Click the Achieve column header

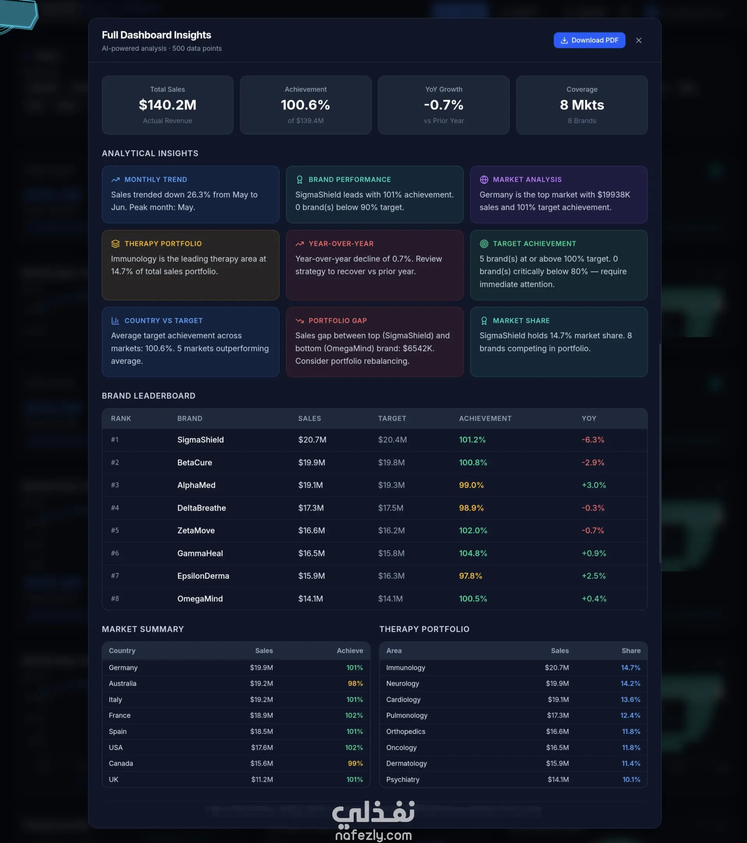coord(350,650)
